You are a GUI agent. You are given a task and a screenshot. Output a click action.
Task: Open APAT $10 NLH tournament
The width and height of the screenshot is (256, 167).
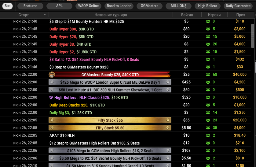(x=62, y=135)
